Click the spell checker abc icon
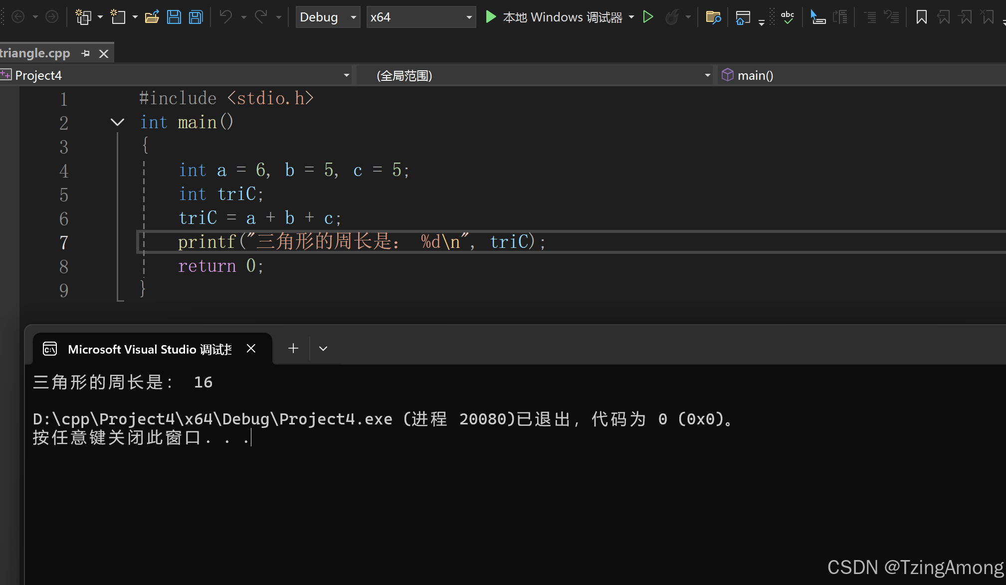The height and width of the screenshot is (585, 1006). point(788,17)
